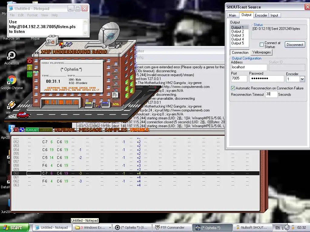Click inside the Notepad text area
Viewport: 310px width, 232px height.
point(46,27)
